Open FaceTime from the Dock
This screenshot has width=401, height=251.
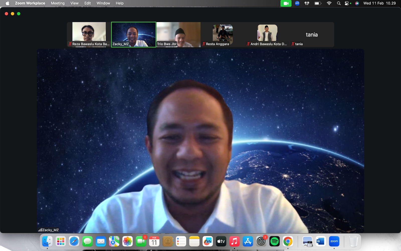click(141, 241)
